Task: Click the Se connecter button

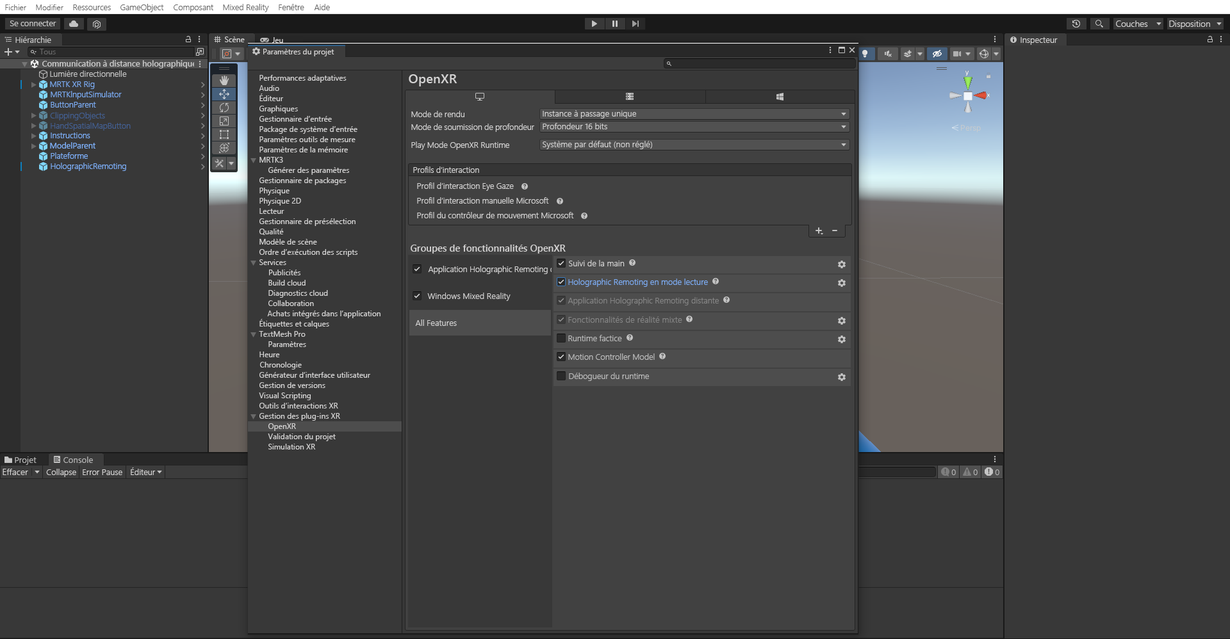Action: tap(31, 23)
